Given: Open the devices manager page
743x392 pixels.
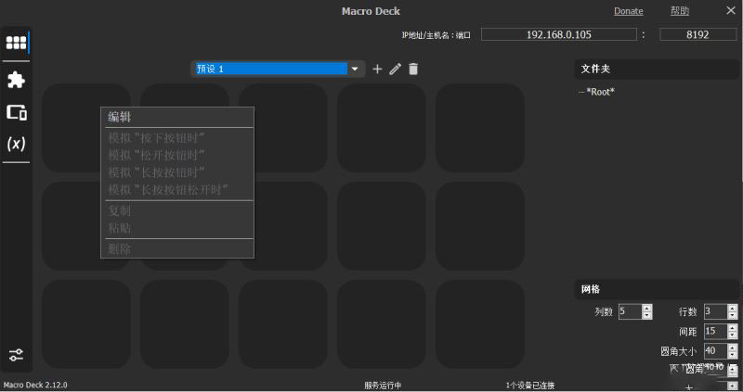Looking at the screenshot, I should coord(16,112).
